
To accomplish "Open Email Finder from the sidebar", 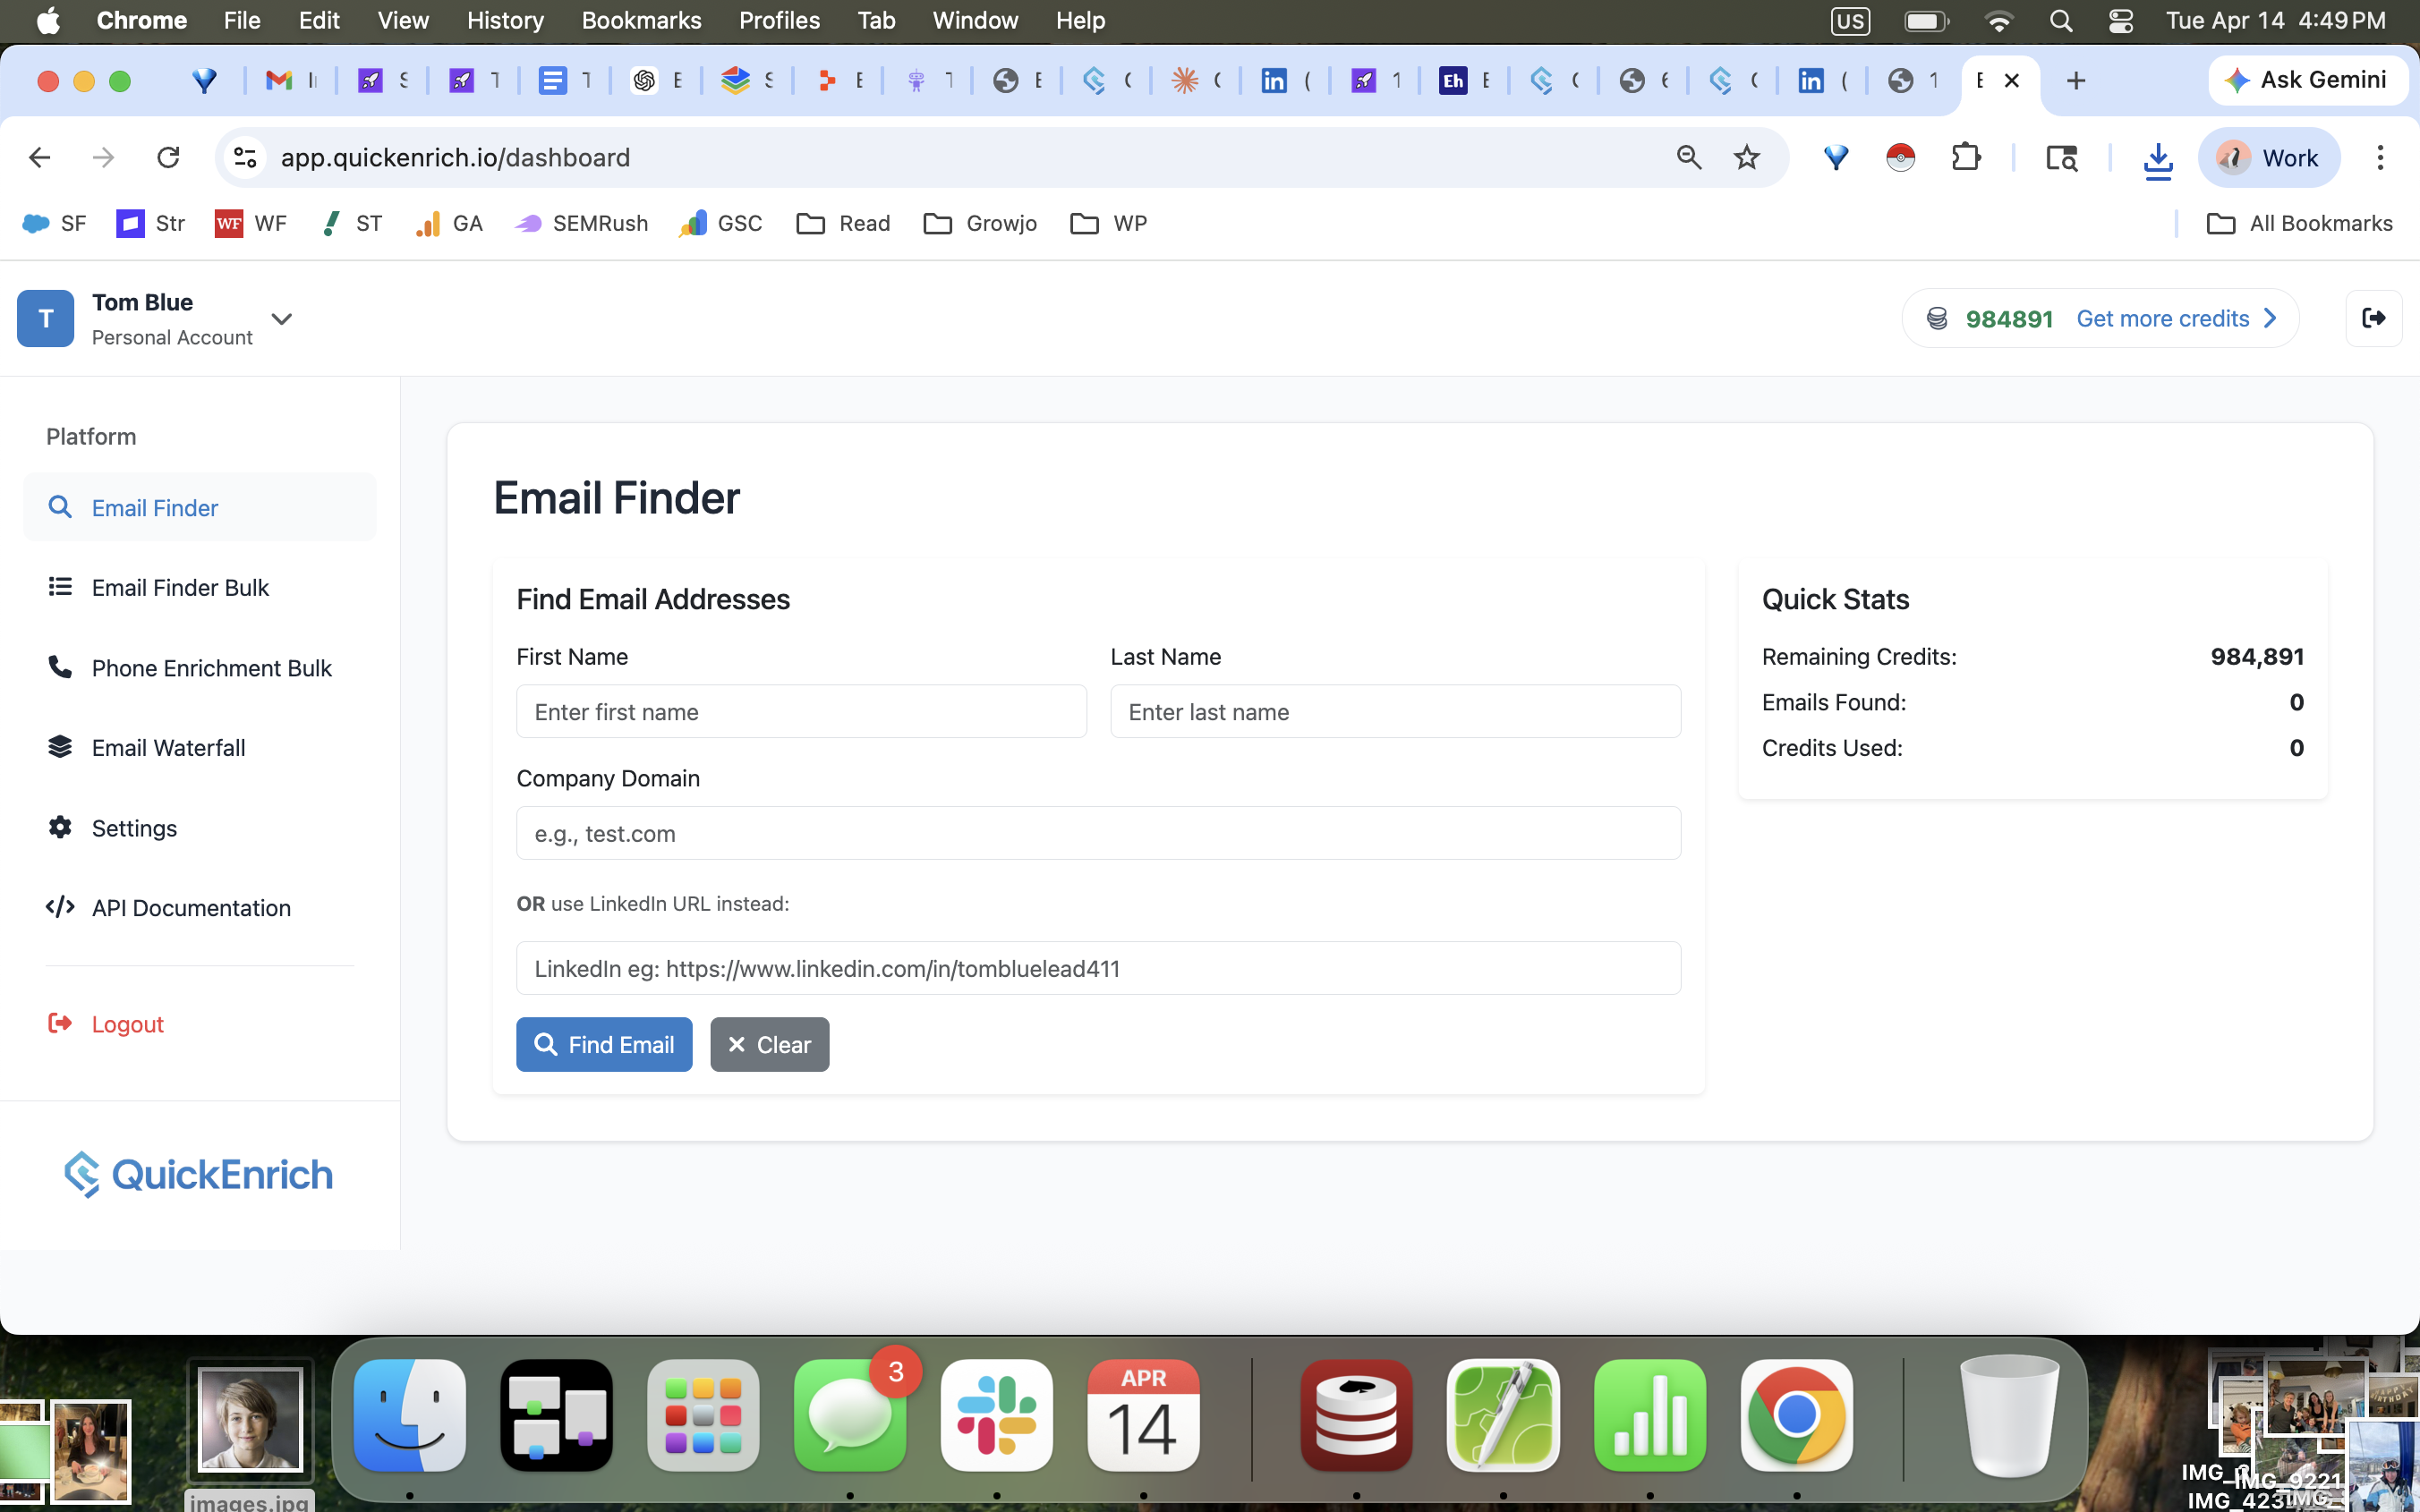I will pos(155,507).
